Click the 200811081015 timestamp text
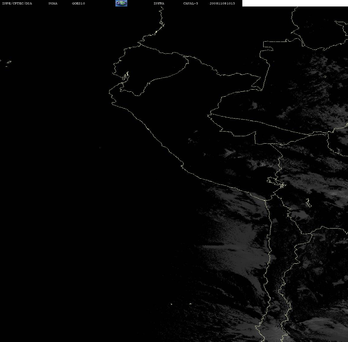 click(x=222, y=3)
